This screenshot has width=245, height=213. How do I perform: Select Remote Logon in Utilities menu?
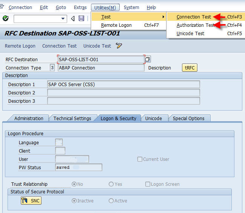pyautogui.click(x=129, y=25)
